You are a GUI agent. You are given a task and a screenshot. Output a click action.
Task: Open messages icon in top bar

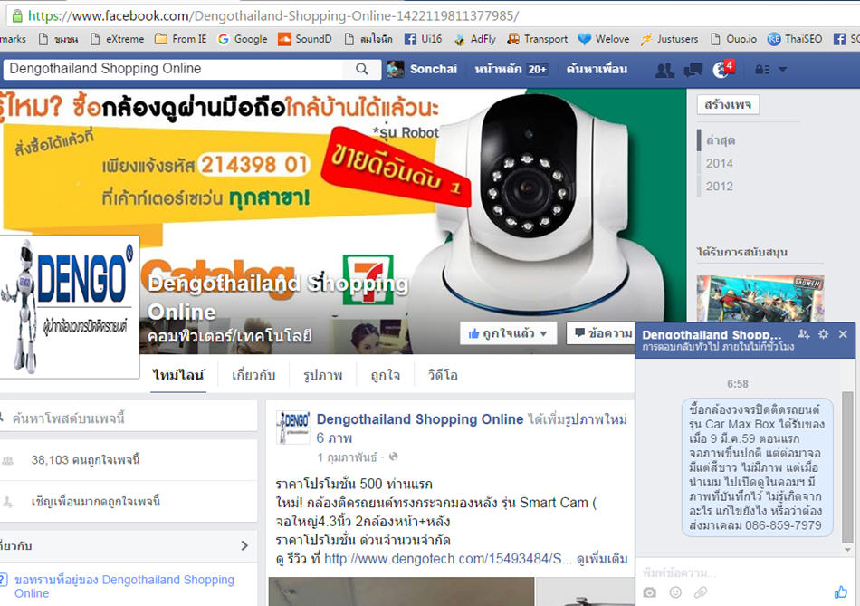point(693,70)
